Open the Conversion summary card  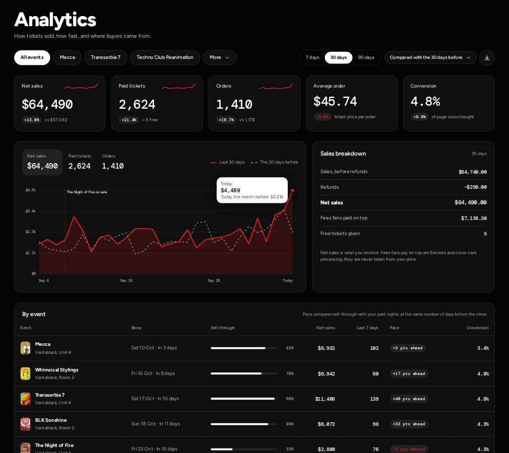(449, 103)
